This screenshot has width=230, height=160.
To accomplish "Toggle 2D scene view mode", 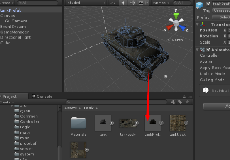I will [x=113, y=3].
